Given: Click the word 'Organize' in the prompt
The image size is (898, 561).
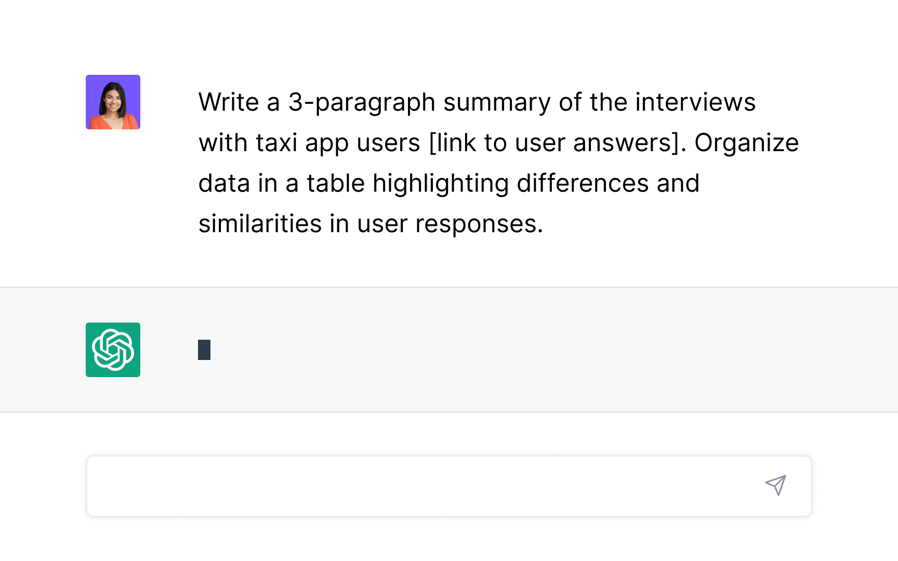Looking at the screenshot, I should click(x=746, y=143).
